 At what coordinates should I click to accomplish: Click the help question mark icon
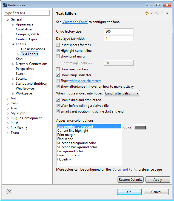pos(9,192)
